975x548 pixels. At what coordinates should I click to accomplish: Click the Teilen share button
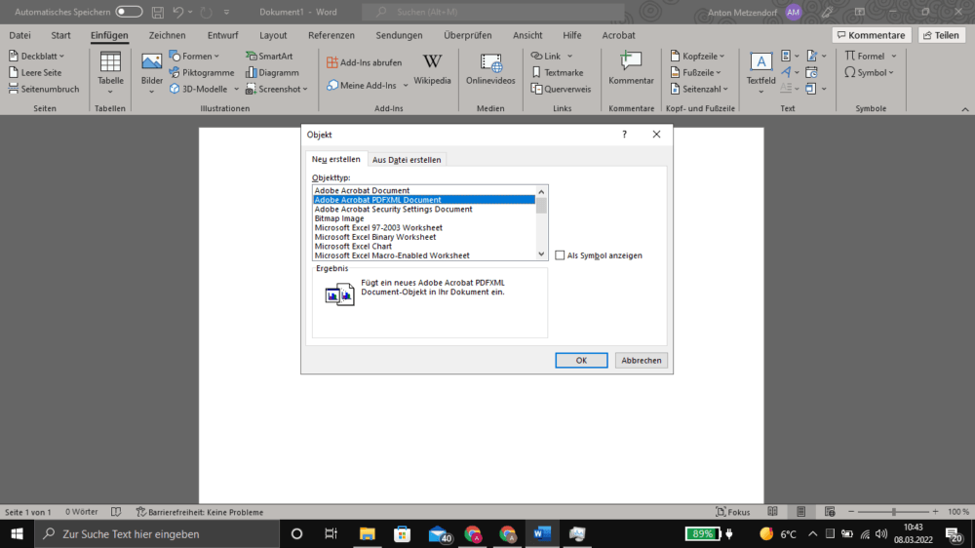pyautogui.click(x=942, y=35)
